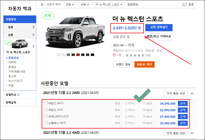Click 가격·제원·사양 button for 2WD model
This screenshot has height=140, width=205.
coord(176,93)
